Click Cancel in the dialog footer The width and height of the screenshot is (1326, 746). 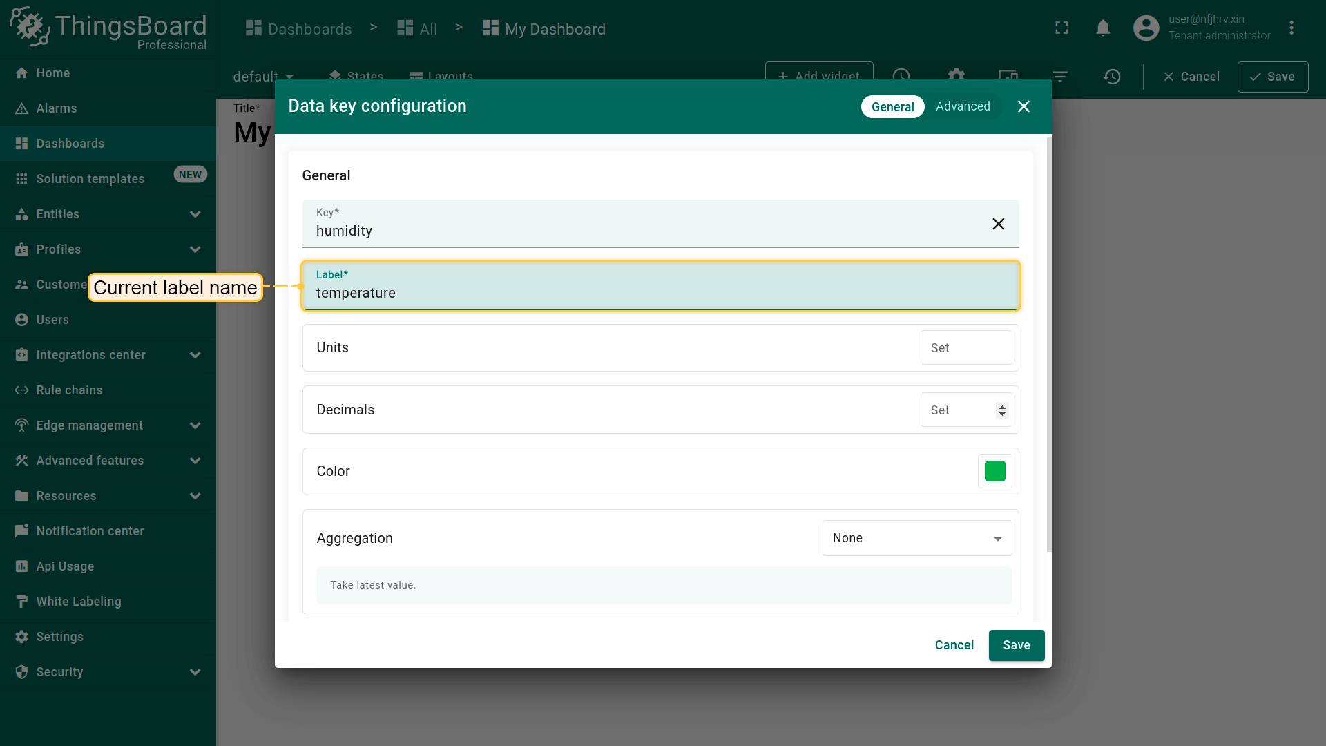(x=954, y=645)
